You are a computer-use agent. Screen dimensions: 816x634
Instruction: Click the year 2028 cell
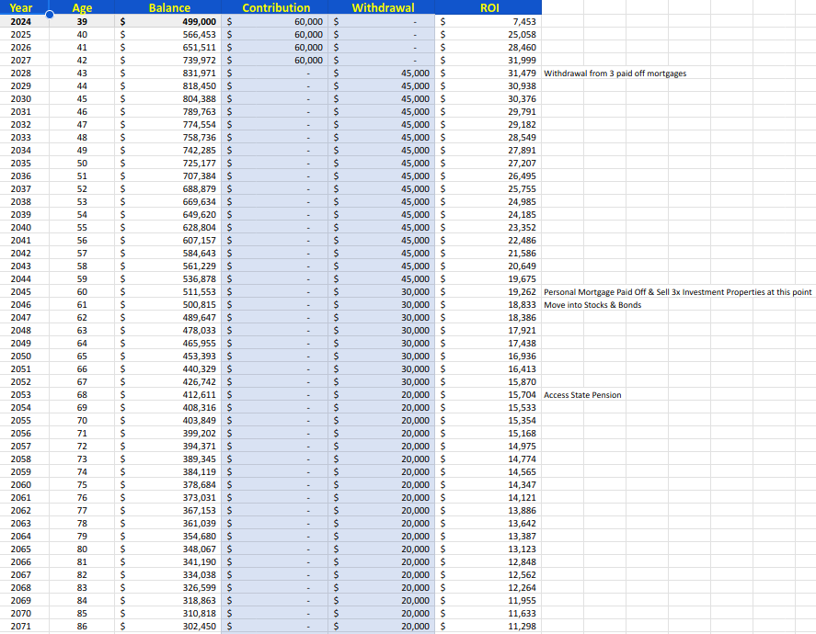[25, 73]
